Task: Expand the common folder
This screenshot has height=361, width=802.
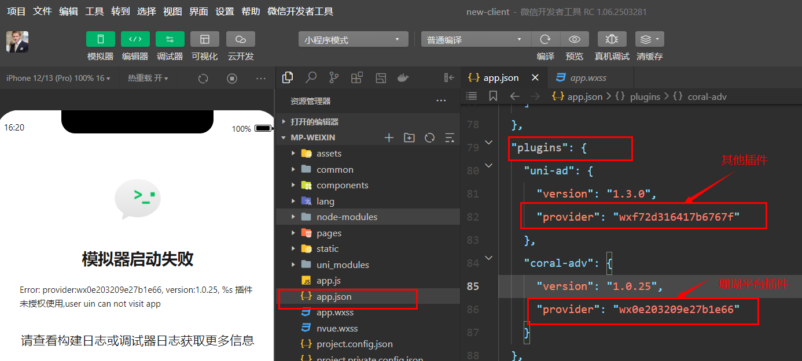Action: 368,169
